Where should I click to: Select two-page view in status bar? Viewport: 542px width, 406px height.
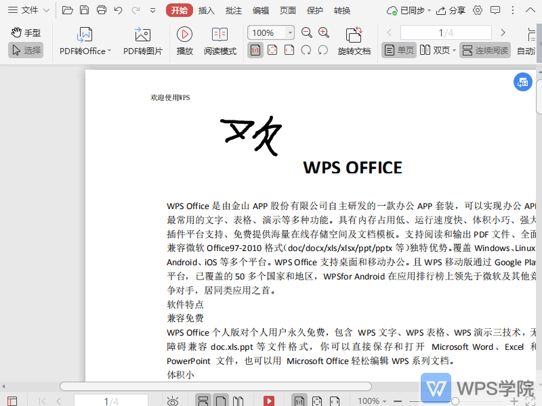click(238, 401)
